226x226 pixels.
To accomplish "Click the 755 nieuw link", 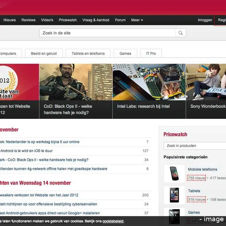I will [x=196, y=178].
